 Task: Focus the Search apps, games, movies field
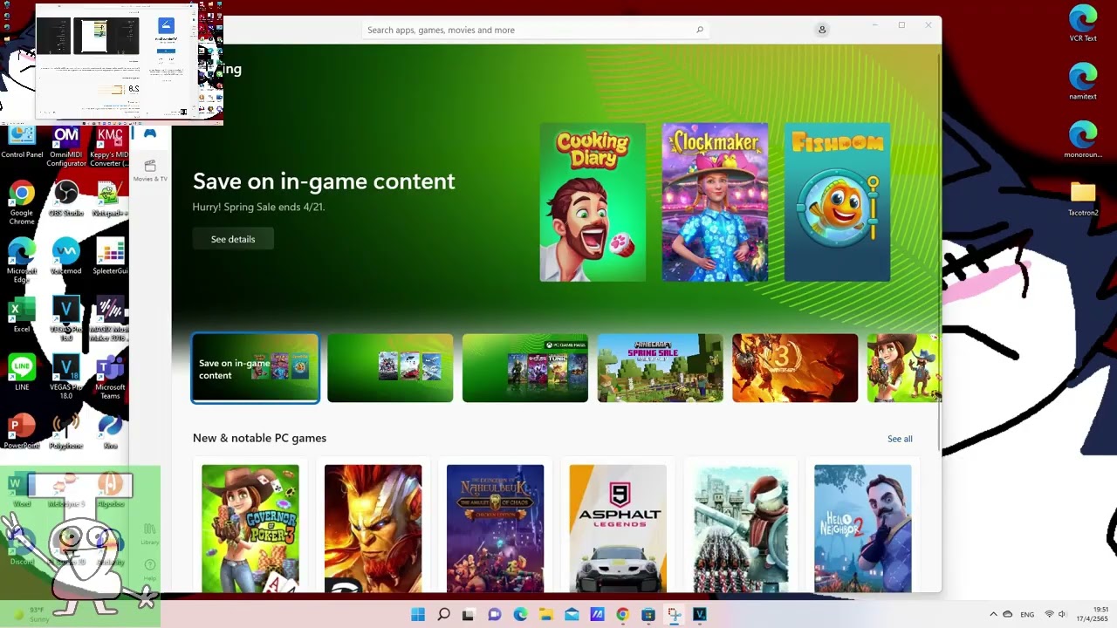click(534, 30)
